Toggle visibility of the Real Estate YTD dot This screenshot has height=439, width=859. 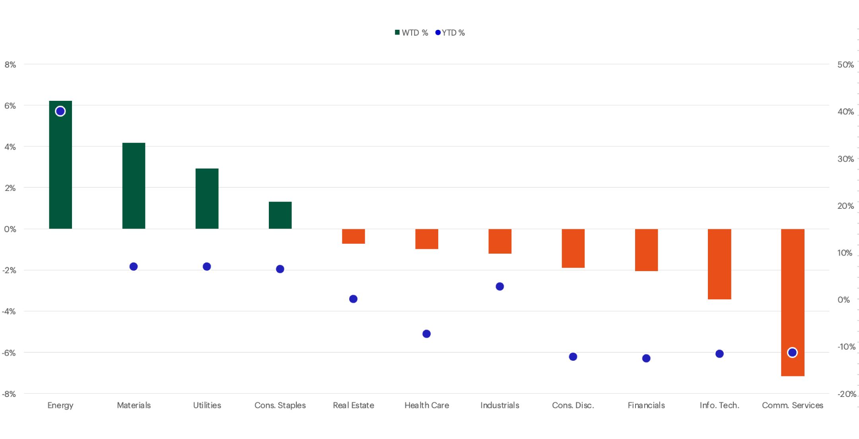tap(353, 298)
